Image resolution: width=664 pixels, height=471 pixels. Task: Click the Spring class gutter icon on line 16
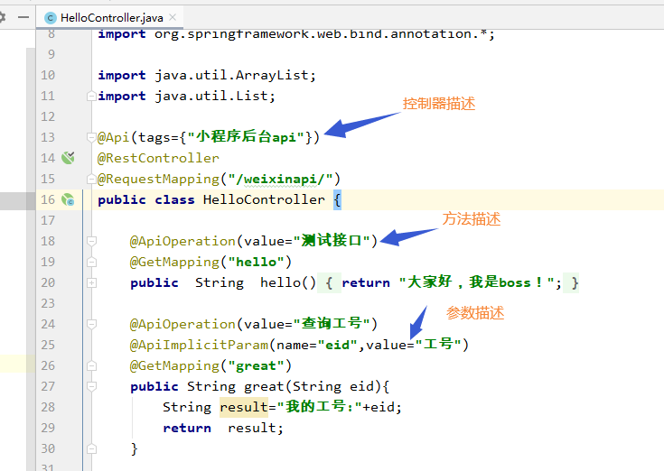click(x=68, y=199)
